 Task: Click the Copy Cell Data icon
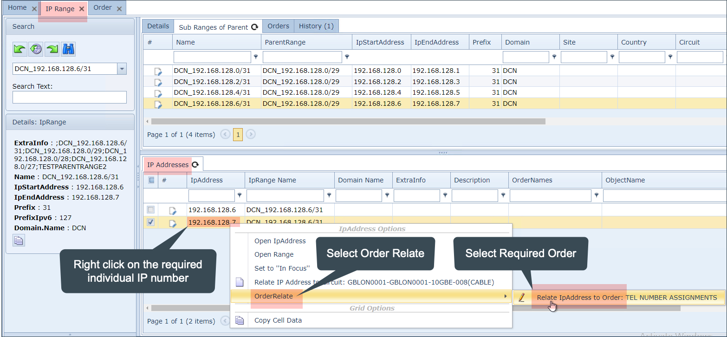point(240,320)
